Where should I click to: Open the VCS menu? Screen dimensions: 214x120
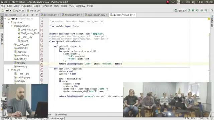point(71,6)
